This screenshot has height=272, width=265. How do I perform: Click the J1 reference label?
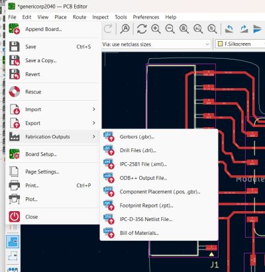point(214,265)
